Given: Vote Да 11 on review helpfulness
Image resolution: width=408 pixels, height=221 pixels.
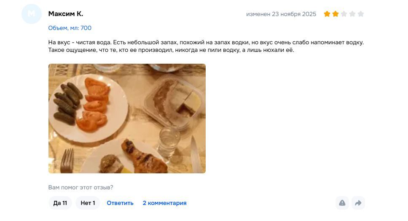Looking at the screenshot, I should point(60,203).
